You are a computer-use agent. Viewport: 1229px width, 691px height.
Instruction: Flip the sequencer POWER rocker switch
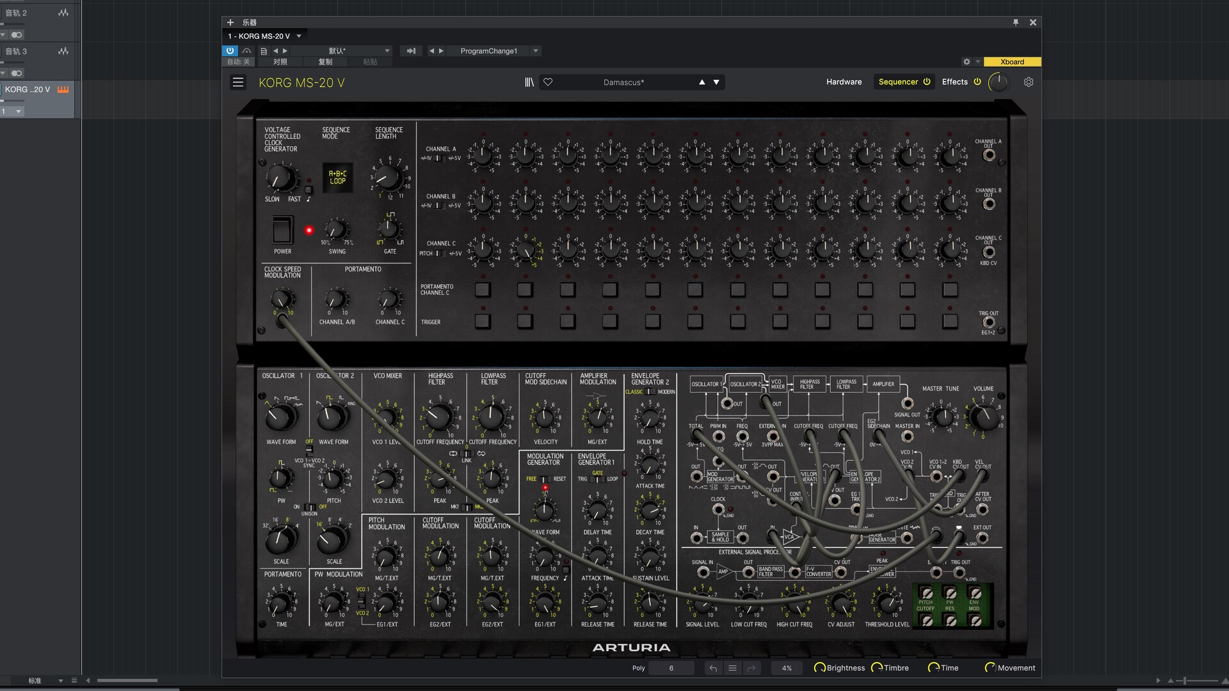(x=282, y=230)
